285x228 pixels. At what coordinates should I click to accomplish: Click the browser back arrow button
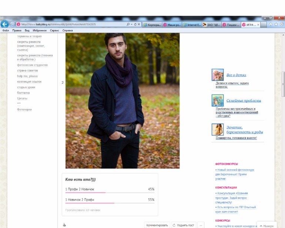pyautogui.click(x=5, y=24)
